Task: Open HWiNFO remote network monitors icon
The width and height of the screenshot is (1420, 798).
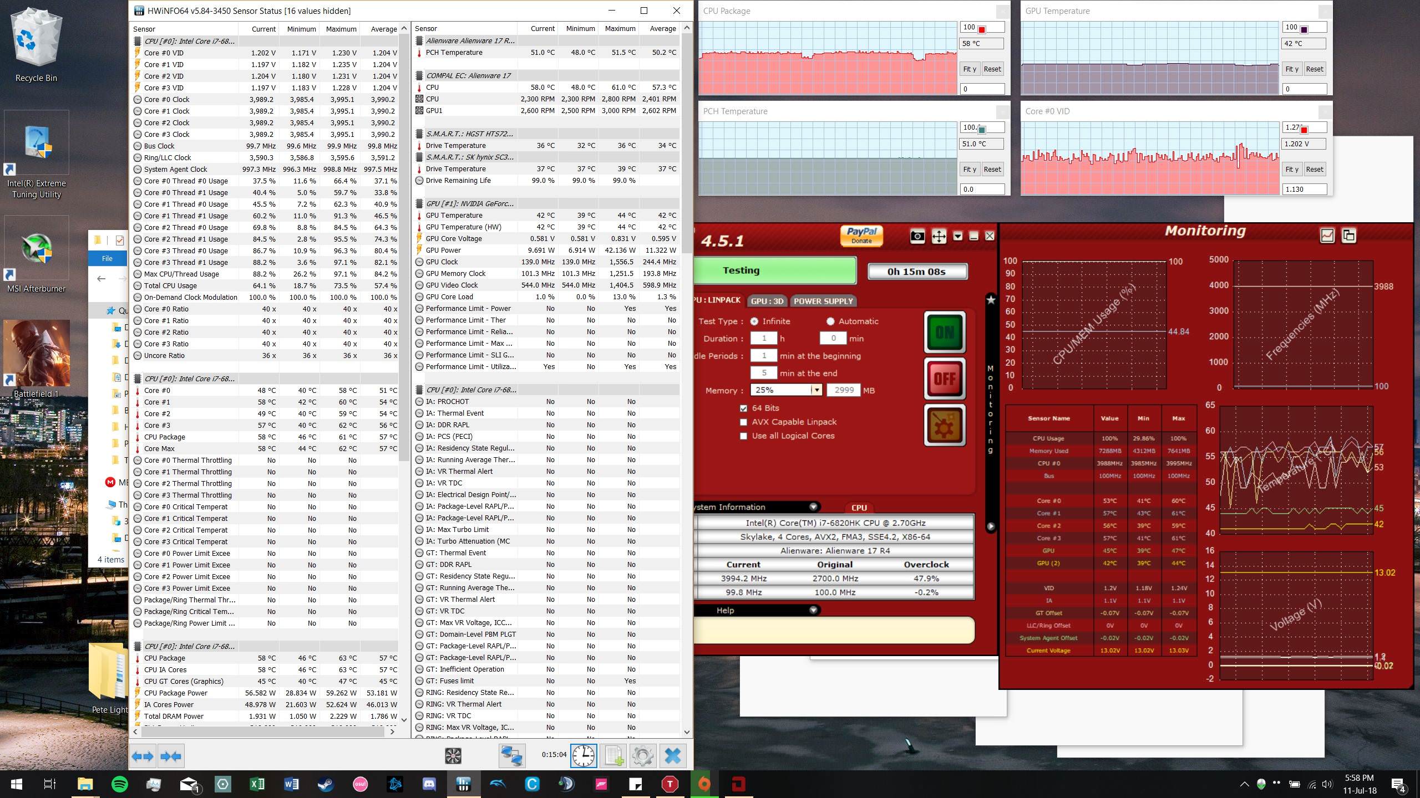Action: [511, 756]
